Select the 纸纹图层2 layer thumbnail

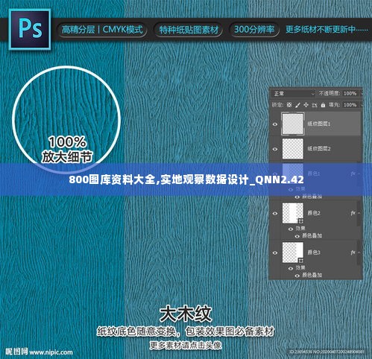click(x=293, y=148)
